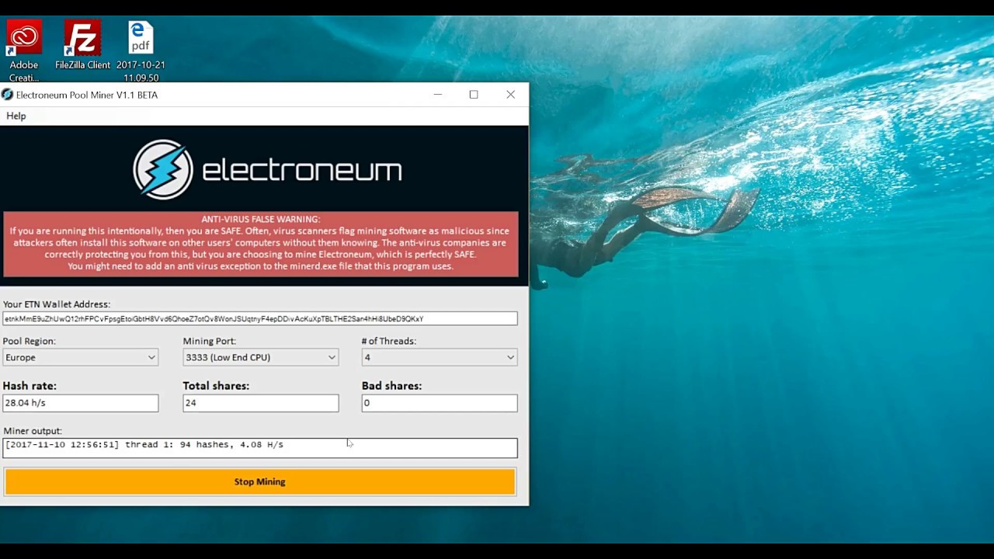Minimize the Electroneum Pool Miner window
Screen dimensions: 994x559
(438, 95)
